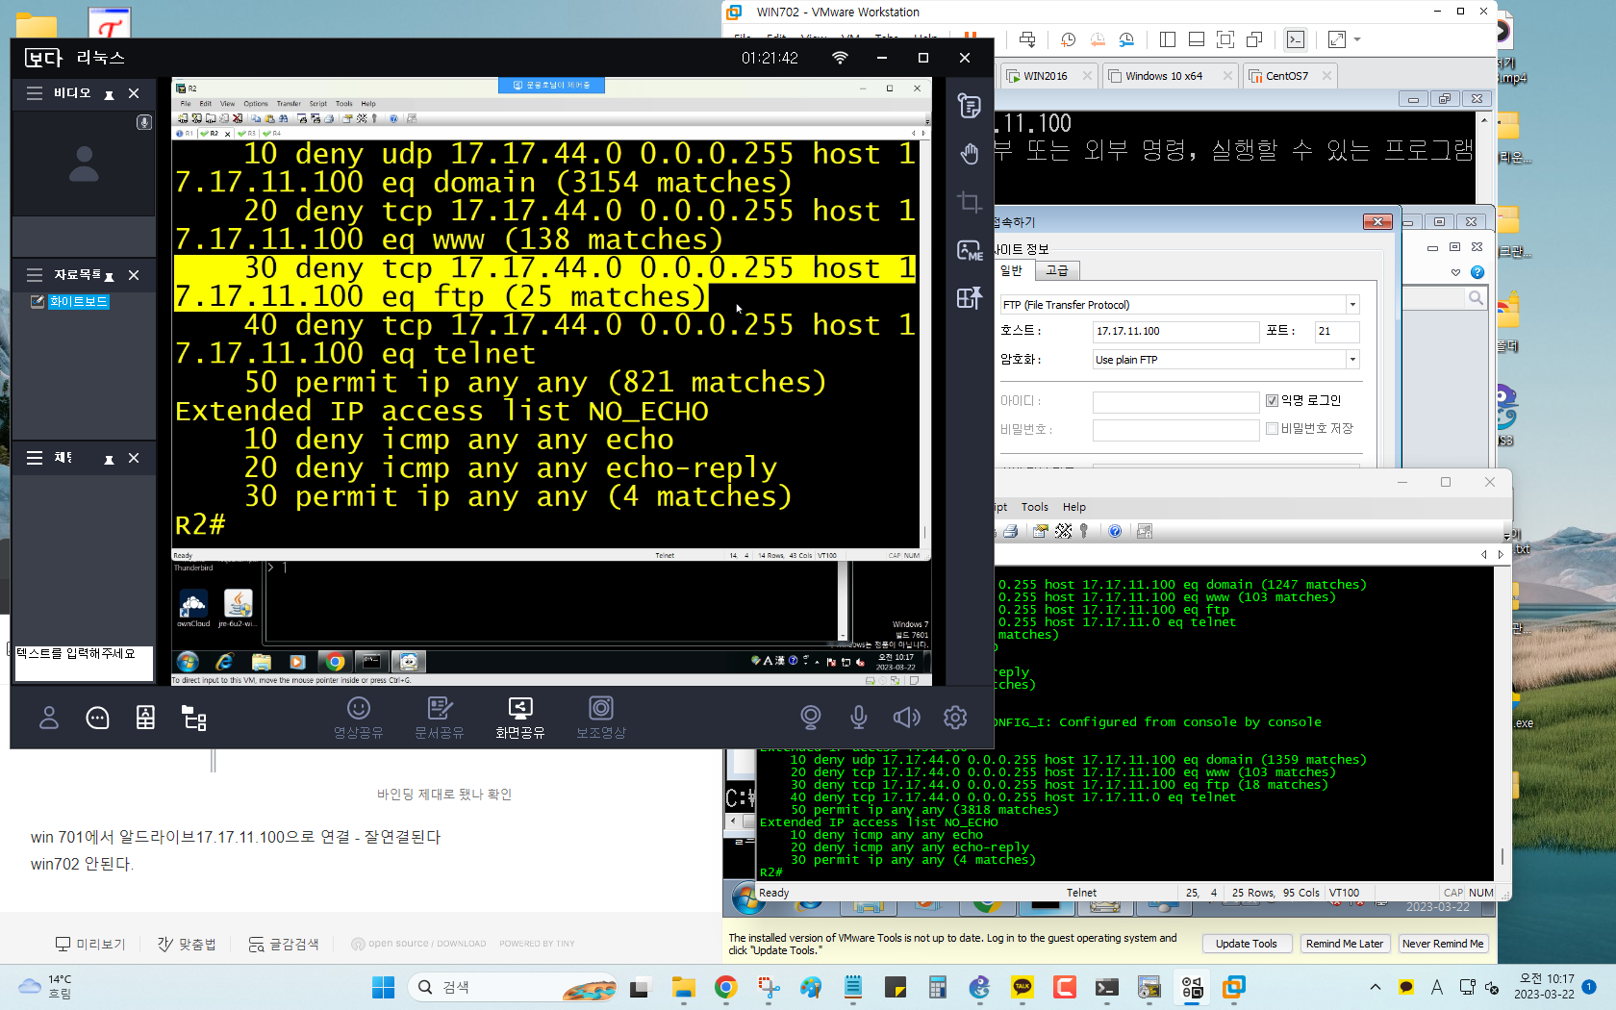Click the VMware stretch guest icon
The height and width of the screenshot is (1010, 1616).
pos(1337,39)
